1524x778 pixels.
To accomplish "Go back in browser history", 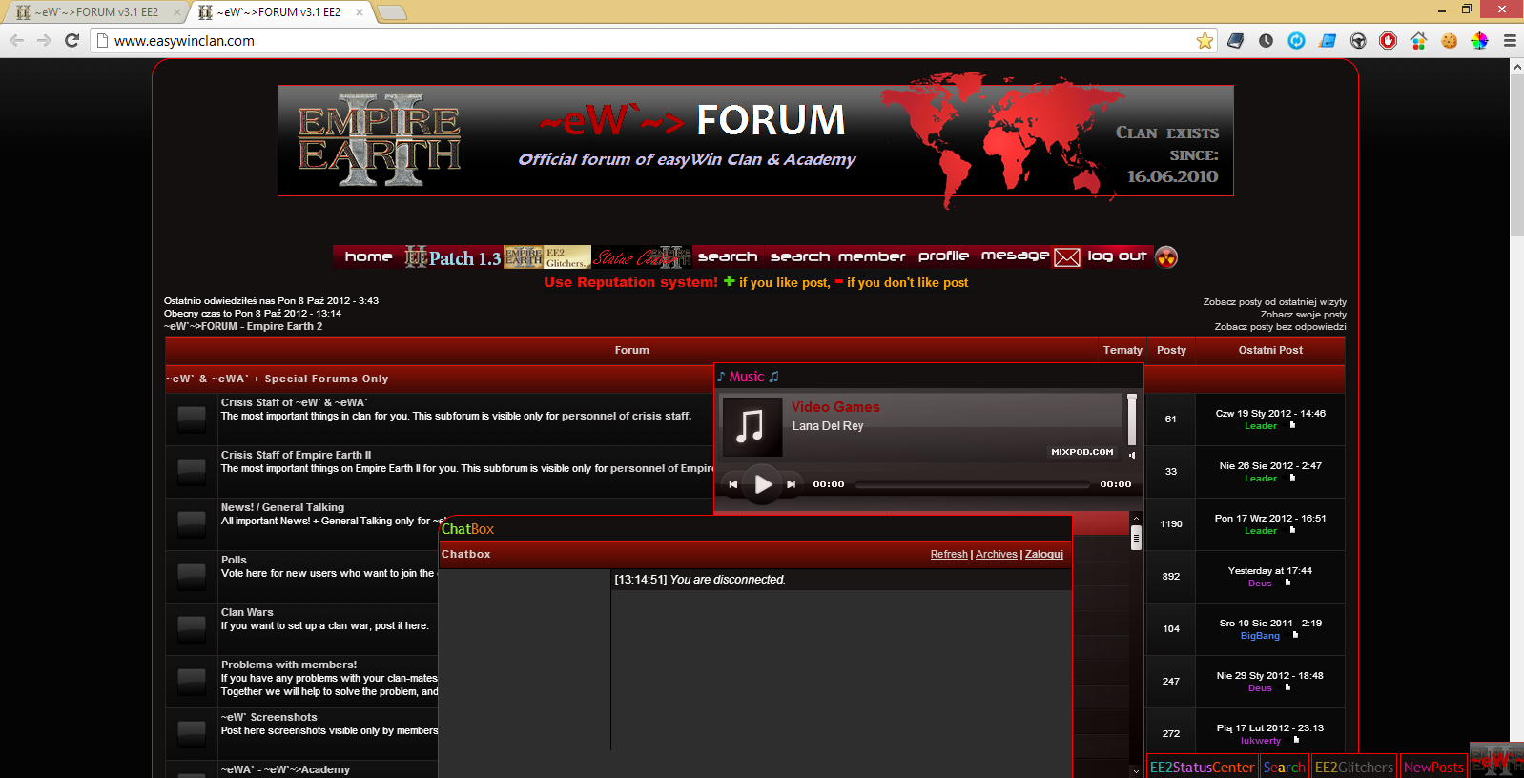I will point(16,40).
